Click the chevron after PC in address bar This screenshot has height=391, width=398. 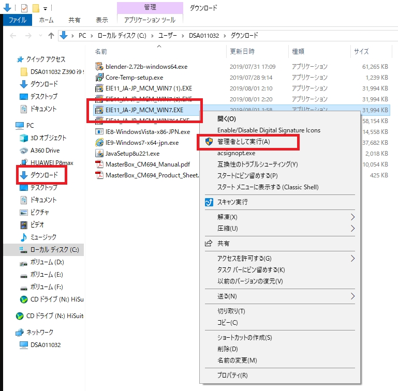click(92, 36)
